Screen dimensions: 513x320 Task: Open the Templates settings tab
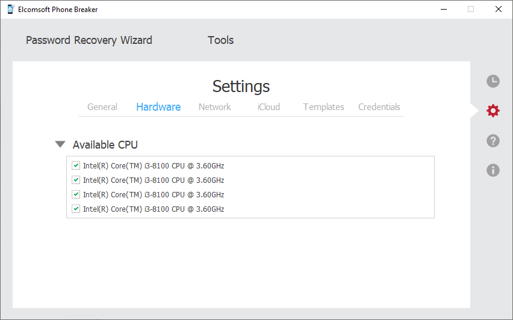coord(323,107)
